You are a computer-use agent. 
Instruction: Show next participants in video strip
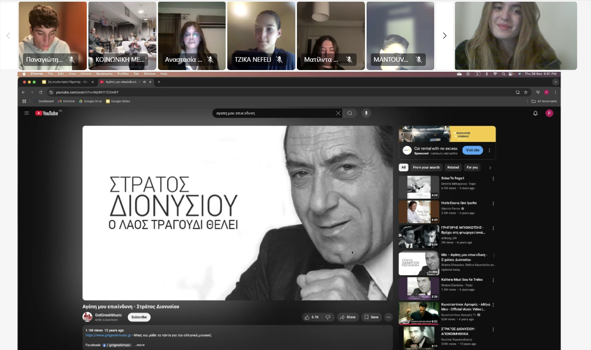[445, 36]
